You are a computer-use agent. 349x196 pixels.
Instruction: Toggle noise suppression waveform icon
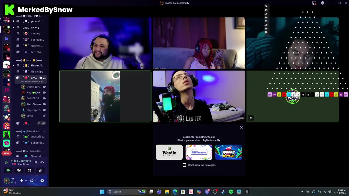(35, 162)
